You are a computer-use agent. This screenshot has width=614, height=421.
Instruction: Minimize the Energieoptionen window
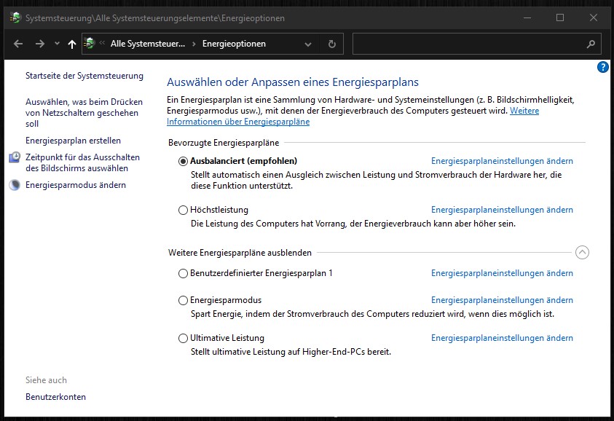[527, 17]
